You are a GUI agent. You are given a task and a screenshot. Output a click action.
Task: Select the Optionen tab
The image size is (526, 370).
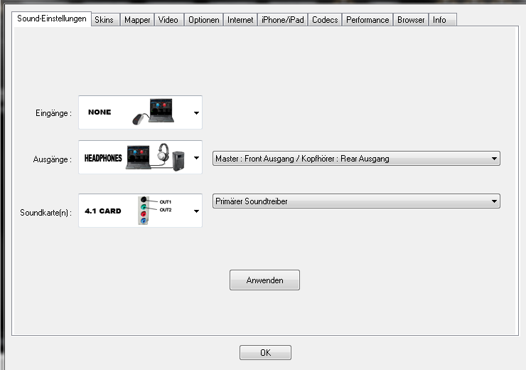click(x=203, y=20)
